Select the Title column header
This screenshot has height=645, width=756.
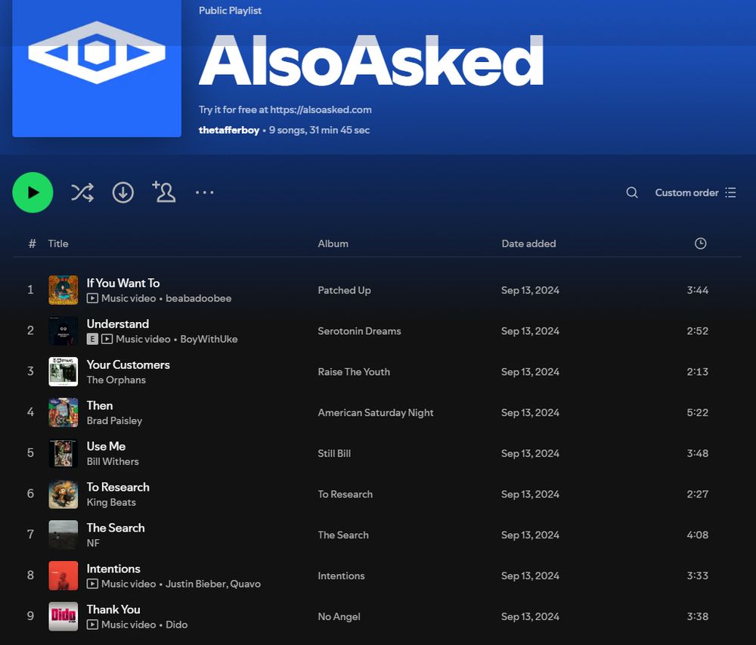(x=58, y=243)
